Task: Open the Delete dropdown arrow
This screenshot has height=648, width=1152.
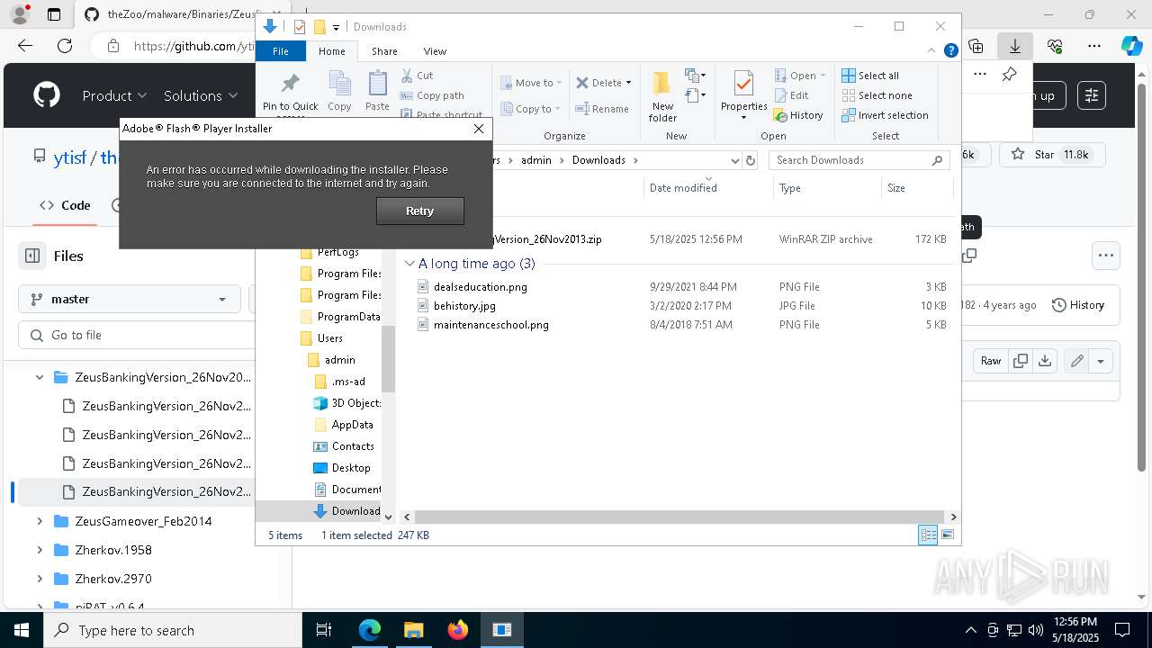Action: coord(628,83)
